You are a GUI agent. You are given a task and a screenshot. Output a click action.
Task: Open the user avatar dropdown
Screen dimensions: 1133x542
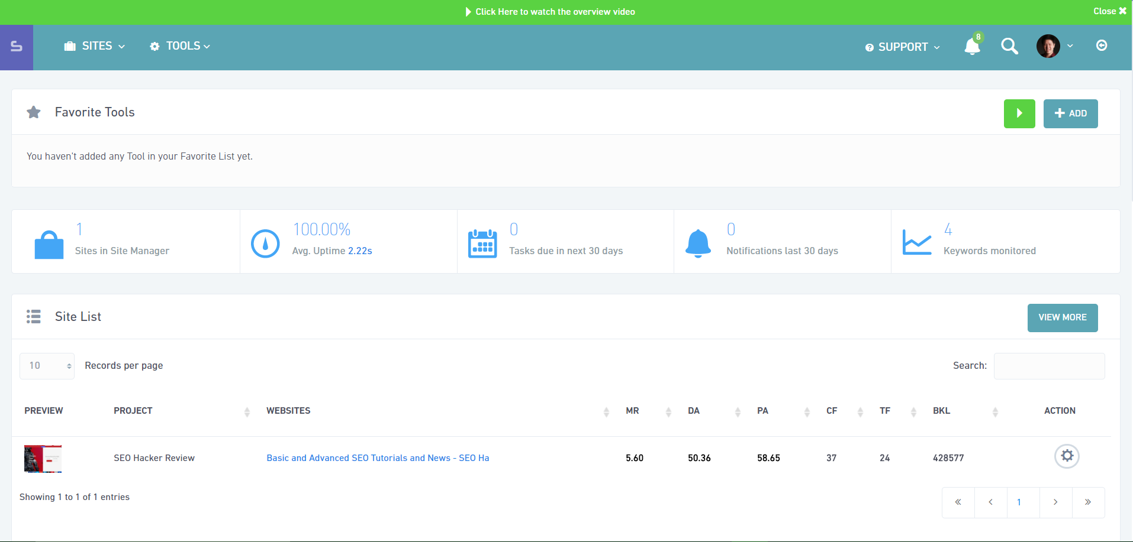click(x=1054, y=46)
